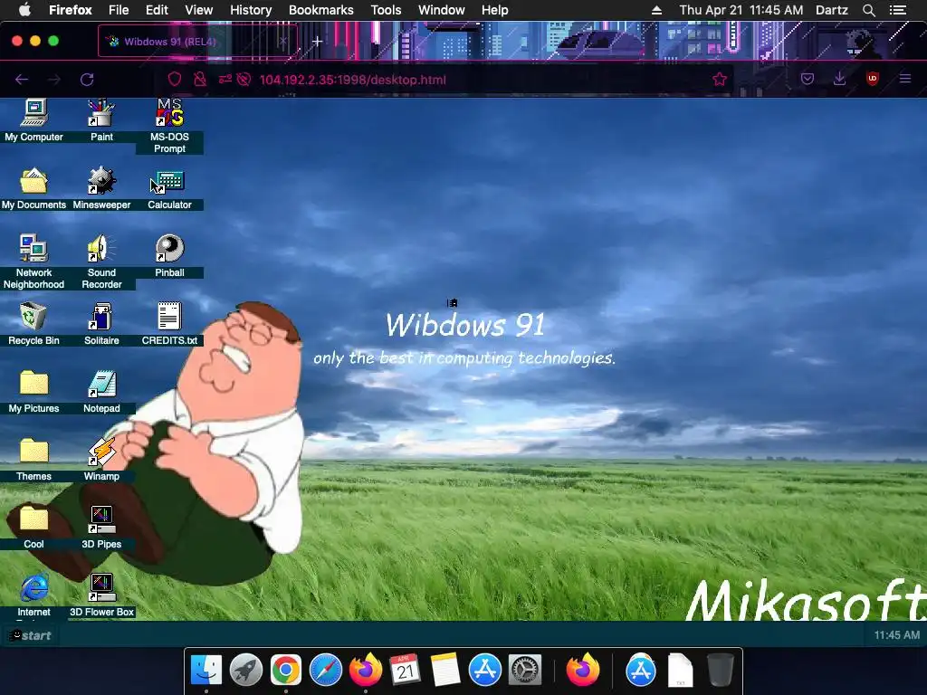The height and width of the screenshot is (695, 927).
Task: Open the MS-DOS Prompt shortcut
Action: point(169,126)
